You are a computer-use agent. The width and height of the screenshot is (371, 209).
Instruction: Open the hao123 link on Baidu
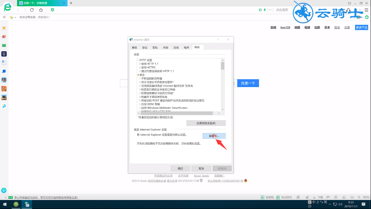(285, 27)
